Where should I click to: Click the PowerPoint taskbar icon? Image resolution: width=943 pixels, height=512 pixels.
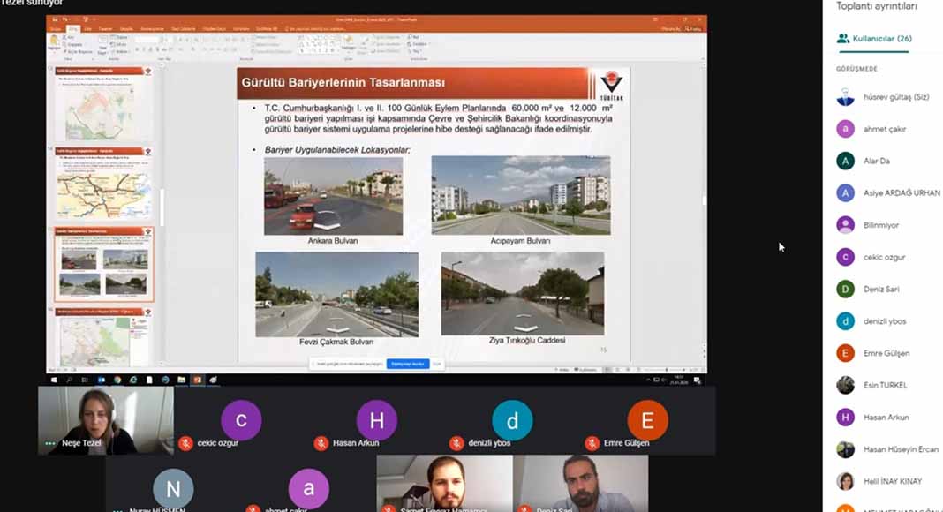click(x=197, y=380)
